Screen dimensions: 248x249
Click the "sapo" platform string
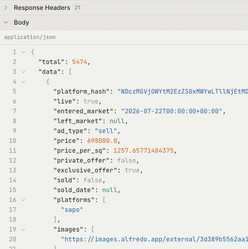point(72,210)
